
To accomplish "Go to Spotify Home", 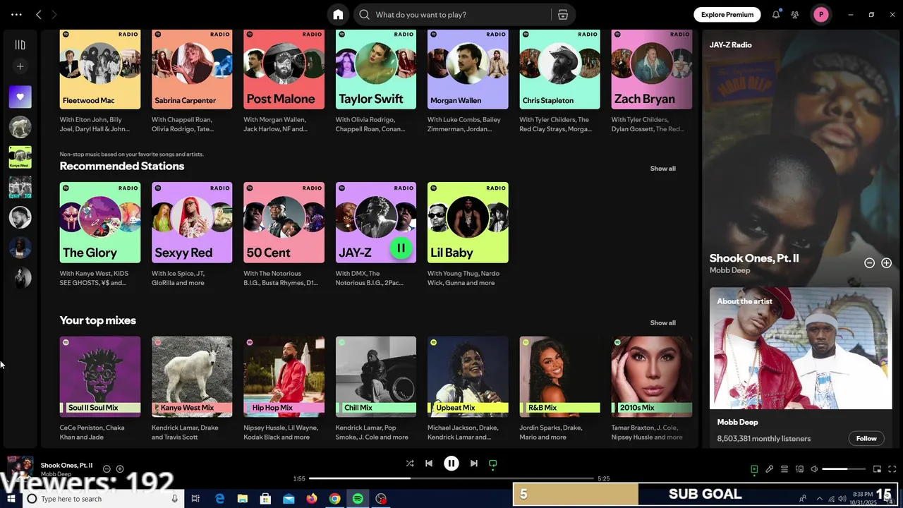I will click(338, 14).
